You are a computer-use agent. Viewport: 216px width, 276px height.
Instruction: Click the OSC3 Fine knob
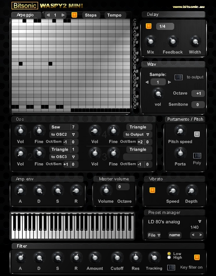113,153
